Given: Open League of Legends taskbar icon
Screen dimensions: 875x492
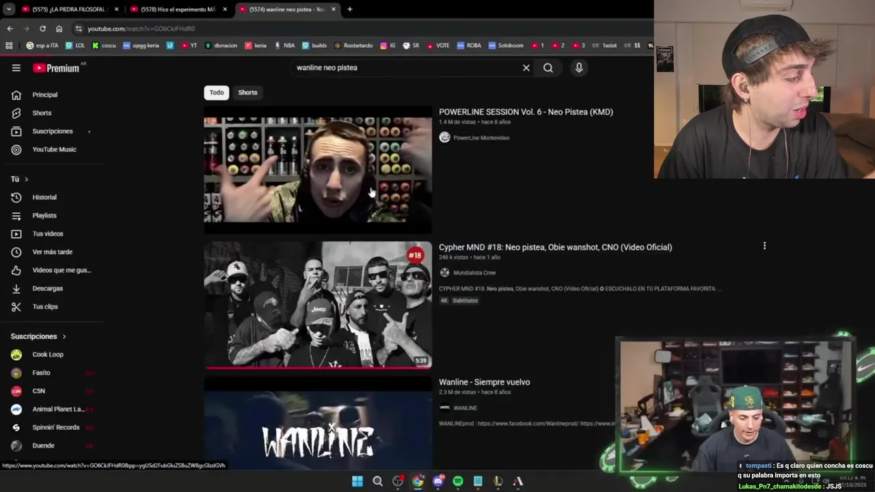Looking at the screenshot, I should click(498, 481).
